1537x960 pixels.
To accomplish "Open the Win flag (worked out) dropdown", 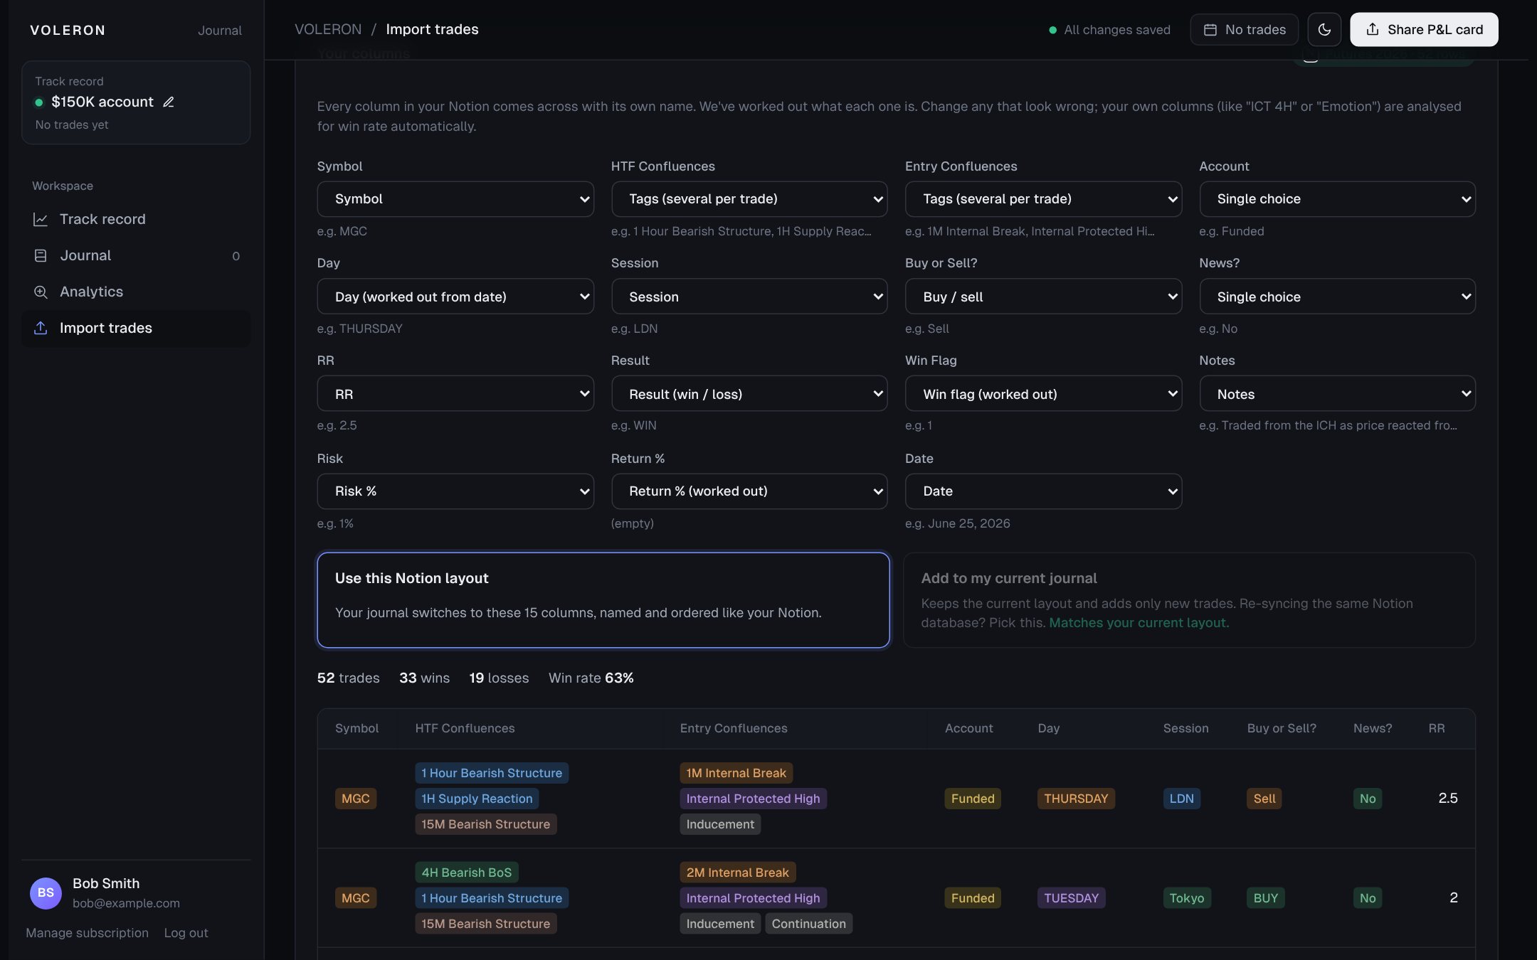I will point(1043,394).
